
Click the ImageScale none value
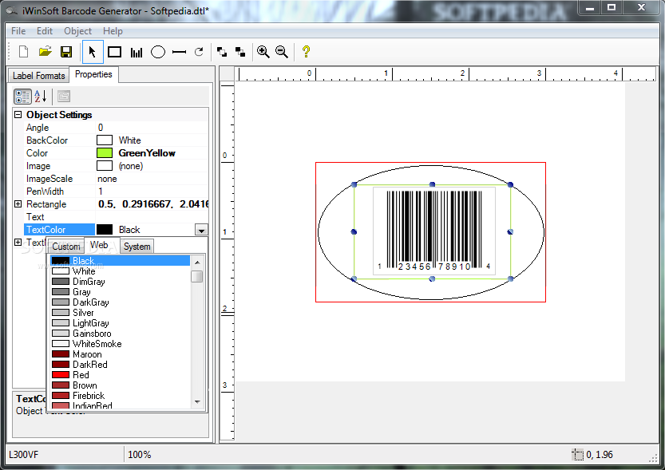[152, 179]
